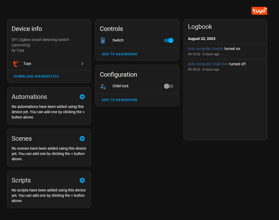This screenshot has width=279, height=220.
Task: Click the Tuya logo in the top right
Action: [x=259, y=11]
